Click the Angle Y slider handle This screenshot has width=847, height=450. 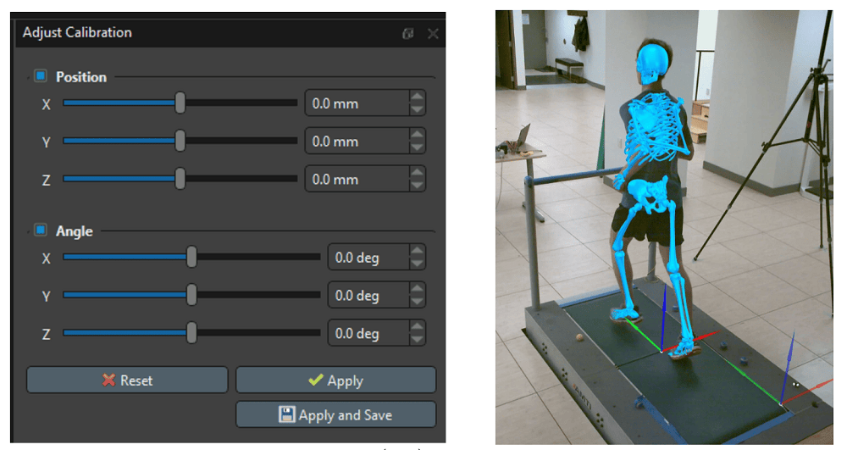point(191,294)
